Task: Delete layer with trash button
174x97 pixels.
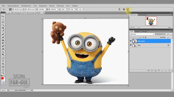Action: click(169, 71)
